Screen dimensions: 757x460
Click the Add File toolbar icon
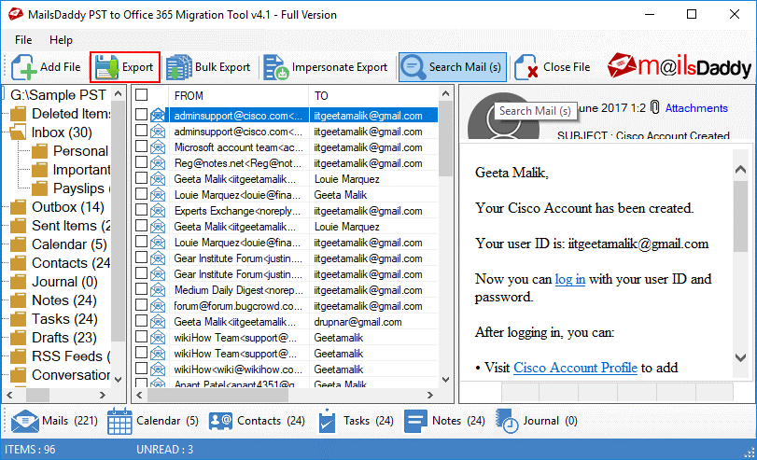(24, 67)
